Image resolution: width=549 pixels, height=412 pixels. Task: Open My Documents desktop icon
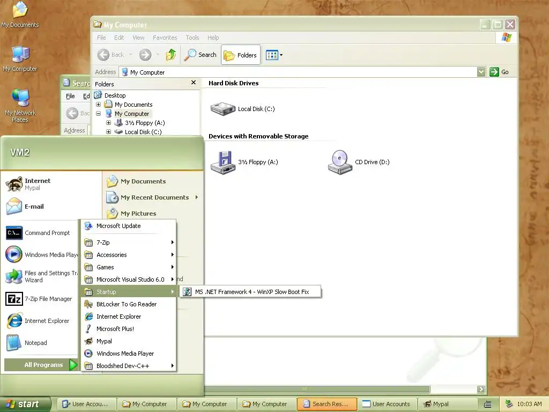click(20, 14)
